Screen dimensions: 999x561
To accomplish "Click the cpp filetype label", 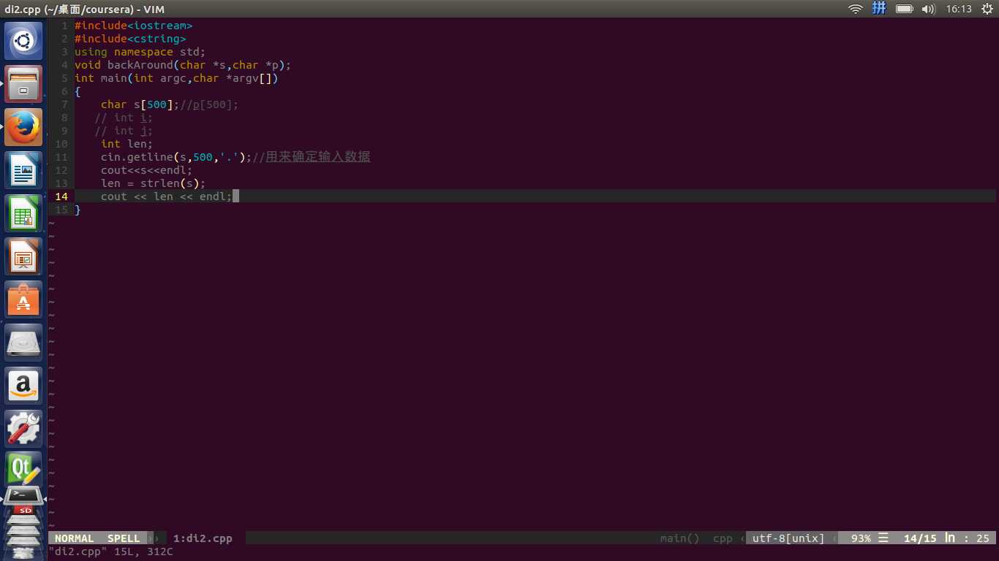I will [x=723, y=538].
